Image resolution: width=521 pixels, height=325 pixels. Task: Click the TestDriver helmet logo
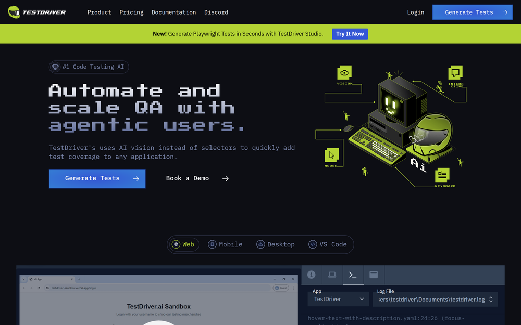coord(14,12)
